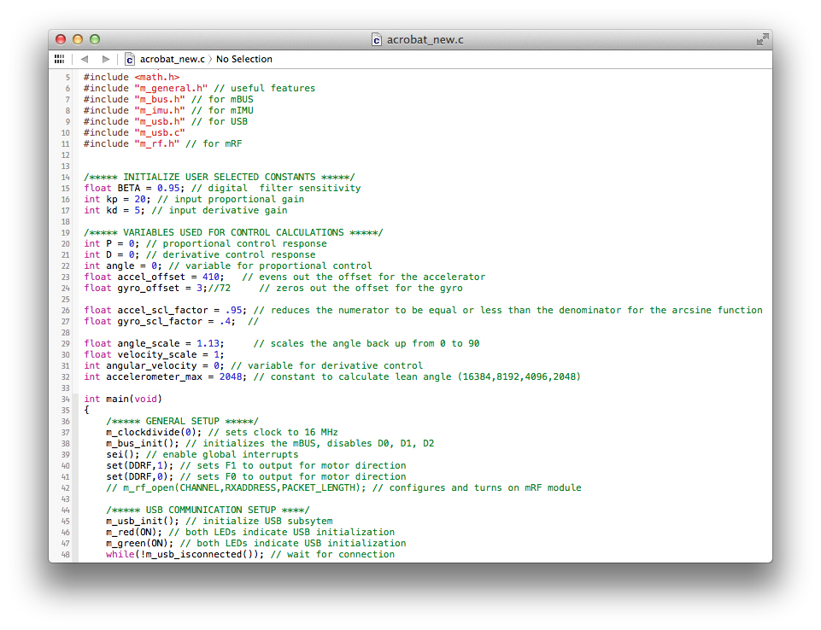The width and height of the screenshot is (821, 630).
Task: Click angle_scale value 1.13
Action: pyautogui.click(x=208, y=344)
